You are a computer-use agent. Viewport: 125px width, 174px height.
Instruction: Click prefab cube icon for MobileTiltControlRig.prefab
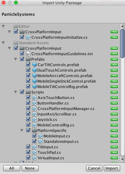[x=34, y=87]
